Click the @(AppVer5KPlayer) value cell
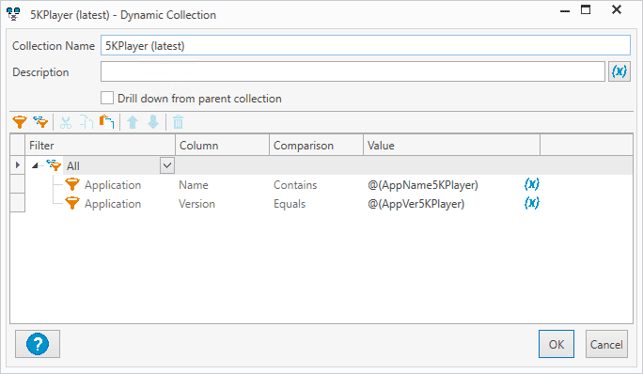This screenshot has width=643, height=374. 416,204
